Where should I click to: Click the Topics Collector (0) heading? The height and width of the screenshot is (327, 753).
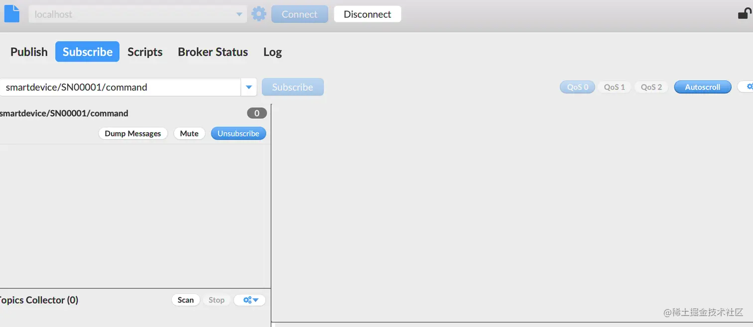pos(38,300)
